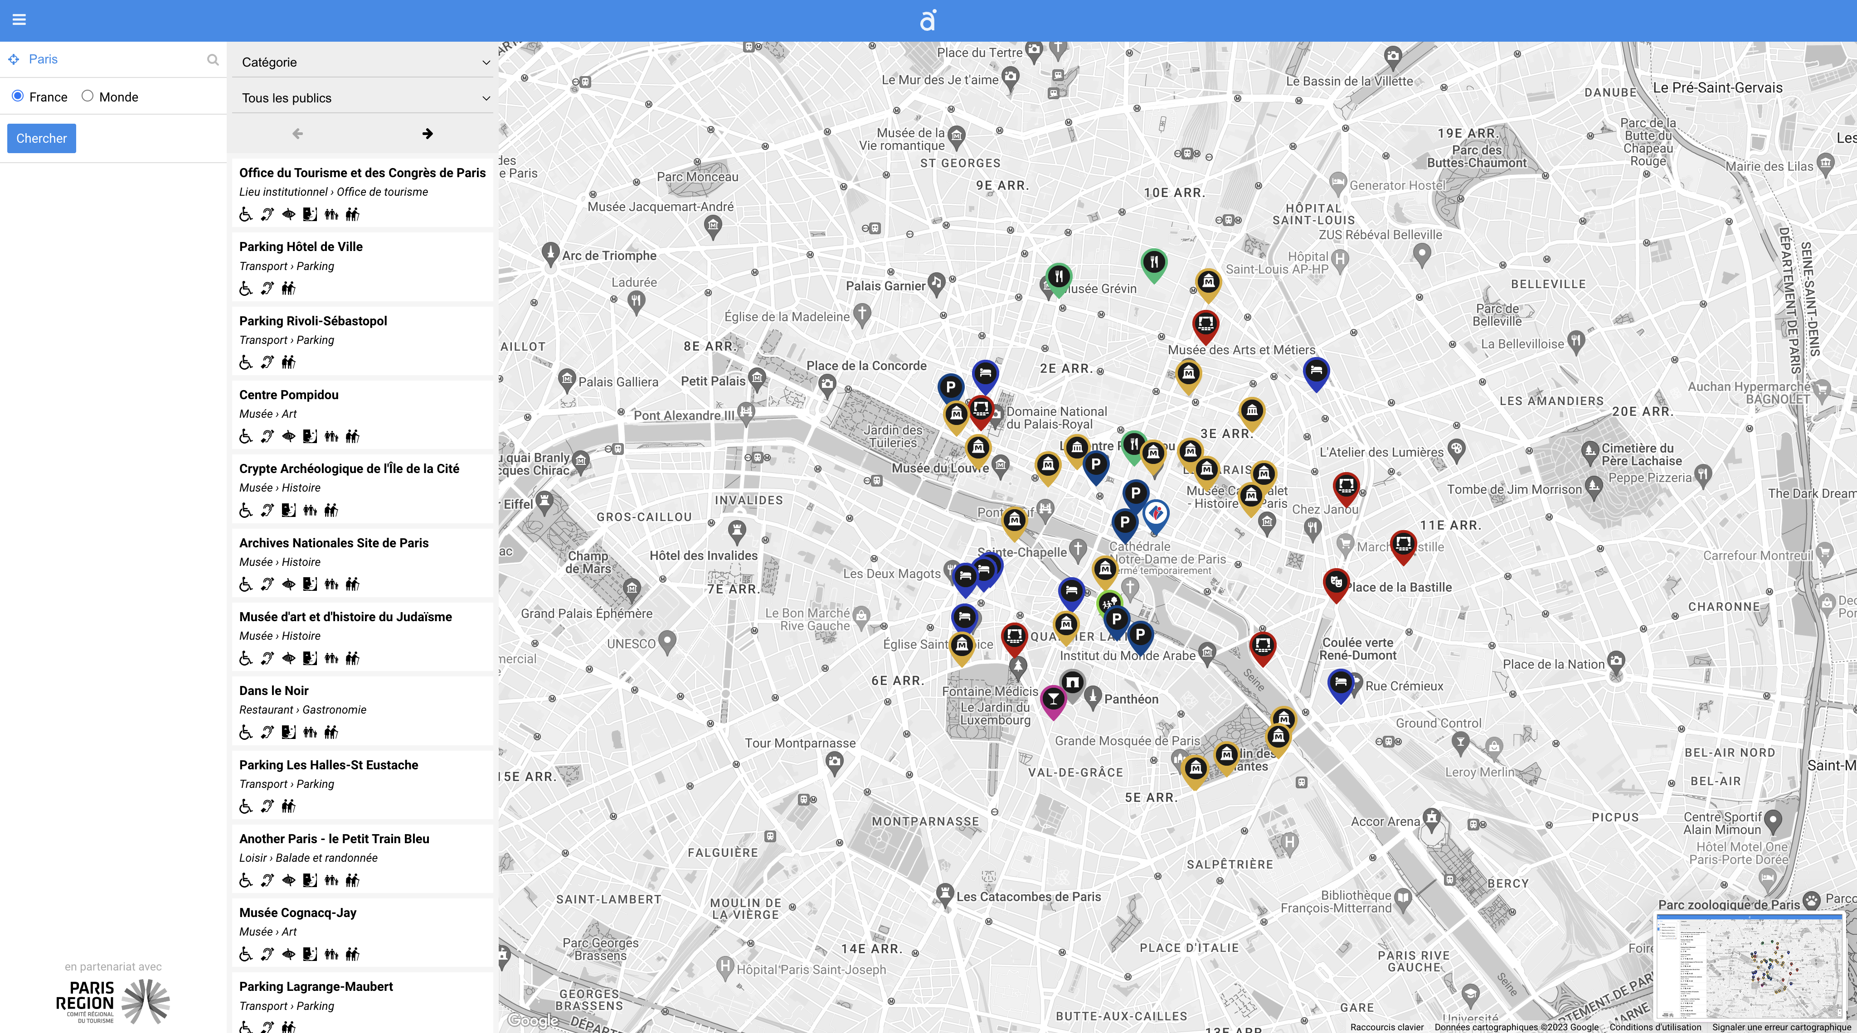Open Conditions d'utilisation link

tap(1655, 1027)
